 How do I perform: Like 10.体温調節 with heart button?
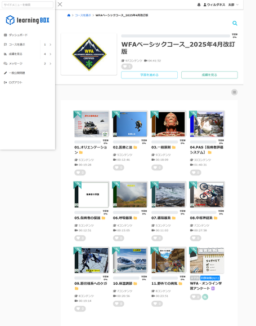tap(119, 304)
